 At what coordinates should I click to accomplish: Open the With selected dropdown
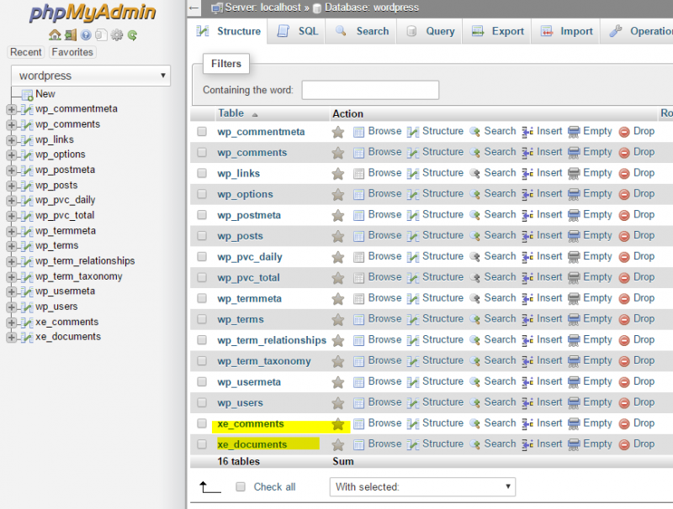(x=422, y=486)
